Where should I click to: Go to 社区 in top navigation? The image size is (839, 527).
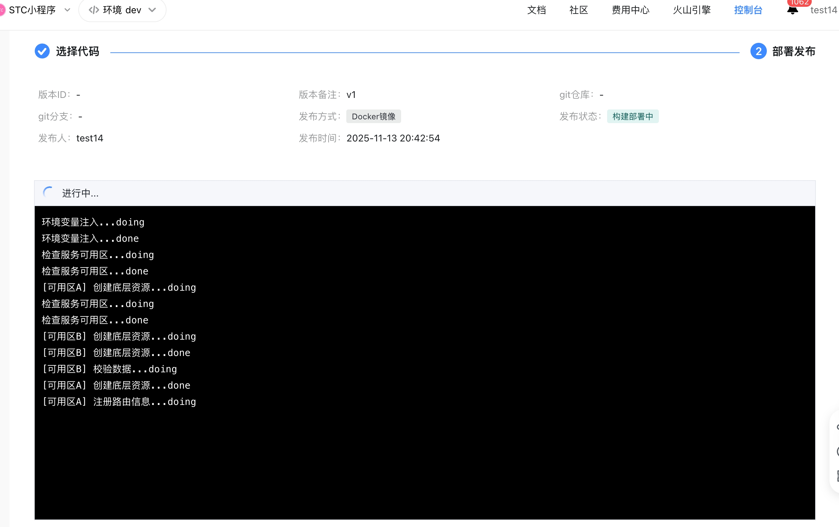pos(579,10)
